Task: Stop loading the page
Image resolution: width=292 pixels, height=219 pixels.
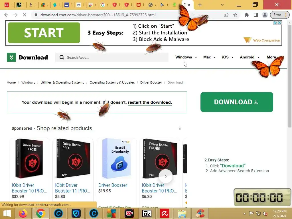Action: pyautogui.click(x=25, y=15)
